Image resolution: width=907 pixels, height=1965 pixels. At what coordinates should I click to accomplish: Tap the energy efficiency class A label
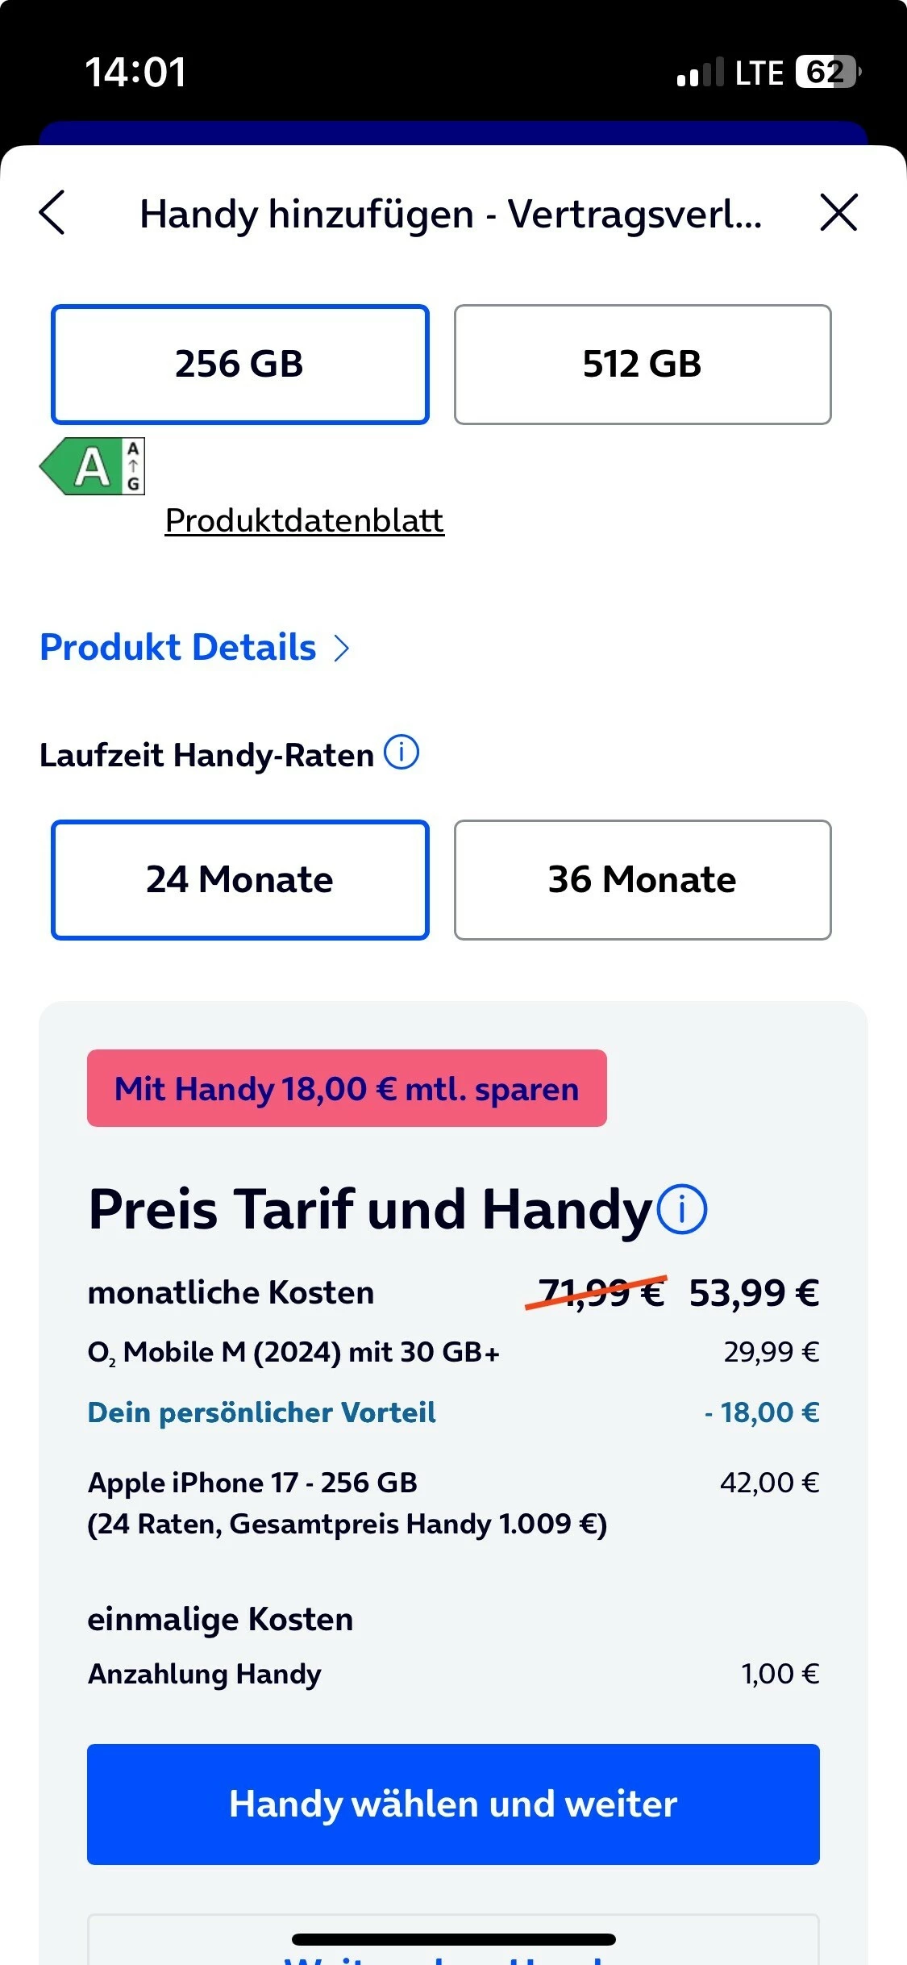[92, 466]
